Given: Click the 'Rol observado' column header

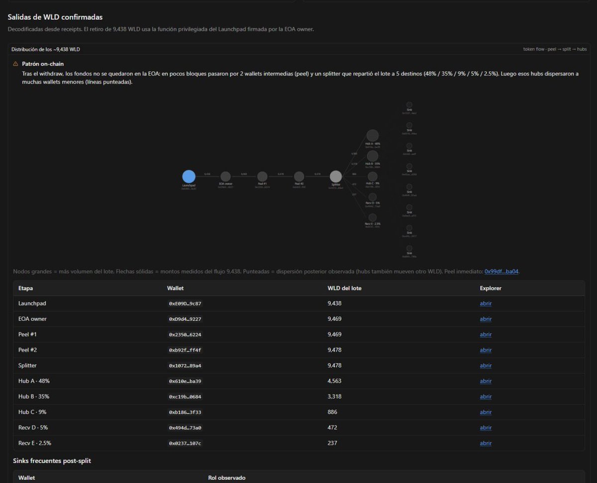Looking at the screenshot, I should 226,478.
